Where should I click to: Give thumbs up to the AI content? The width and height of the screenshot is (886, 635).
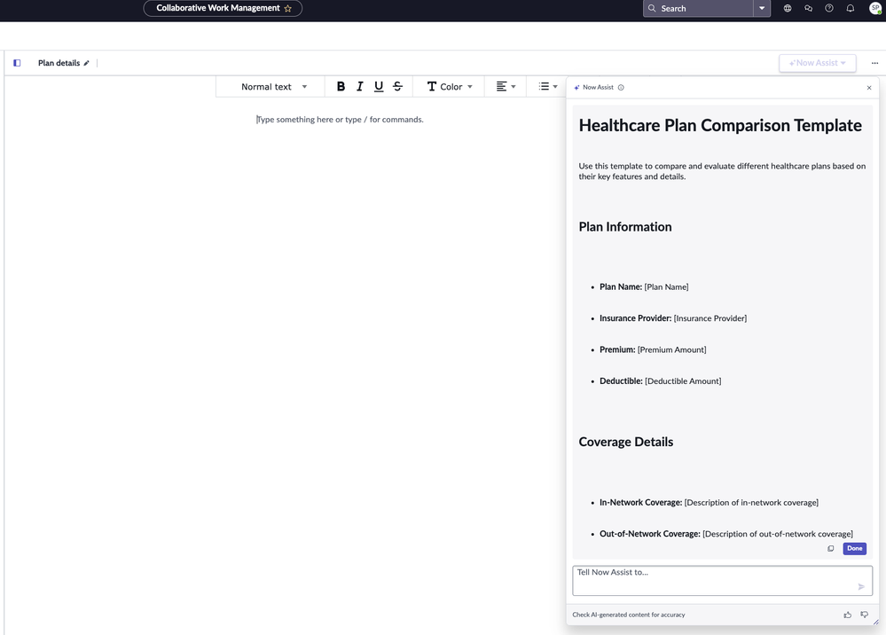[848, 614]
